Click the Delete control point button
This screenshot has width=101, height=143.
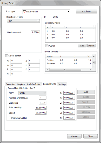pos(86,97)
